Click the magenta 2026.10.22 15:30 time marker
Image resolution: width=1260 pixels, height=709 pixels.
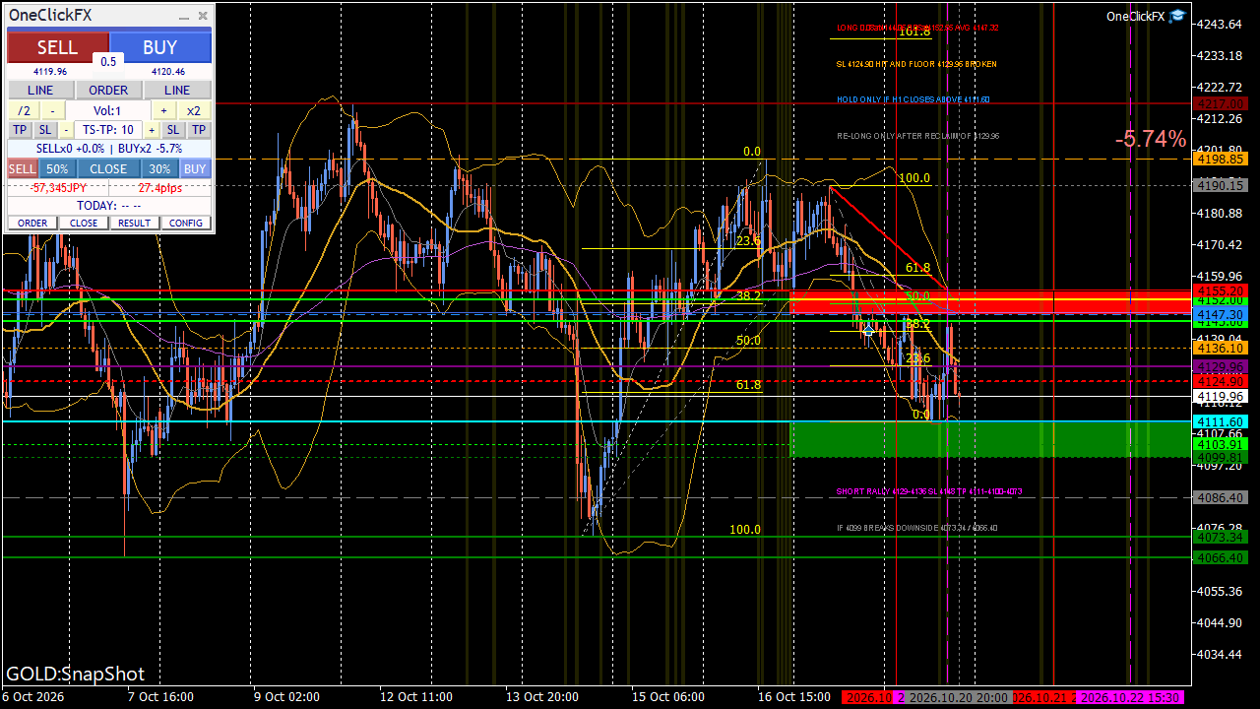[x=1129, y=697]
